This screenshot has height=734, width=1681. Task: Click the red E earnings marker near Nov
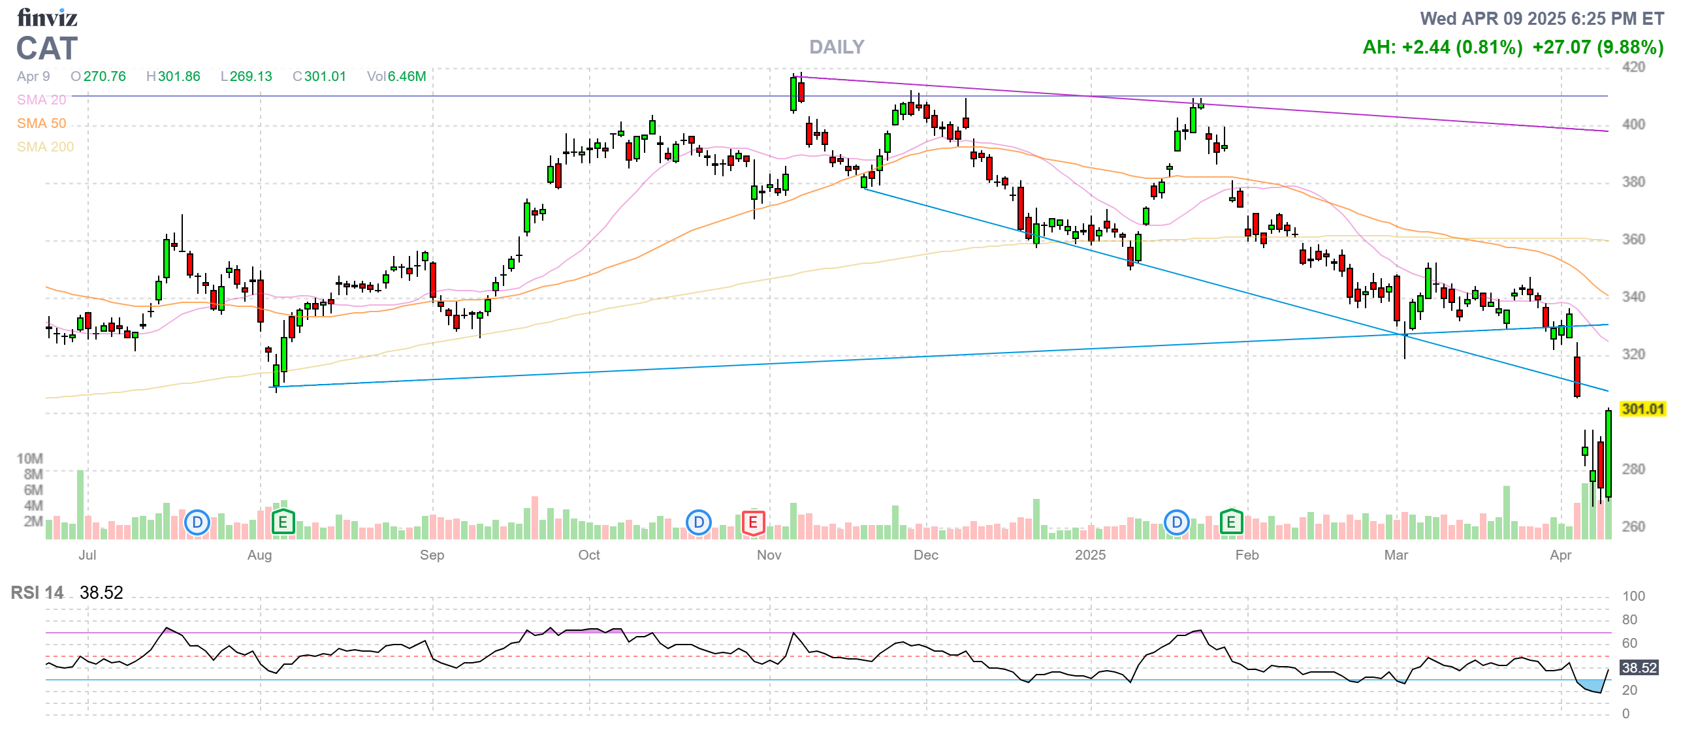tap(753, 522)
